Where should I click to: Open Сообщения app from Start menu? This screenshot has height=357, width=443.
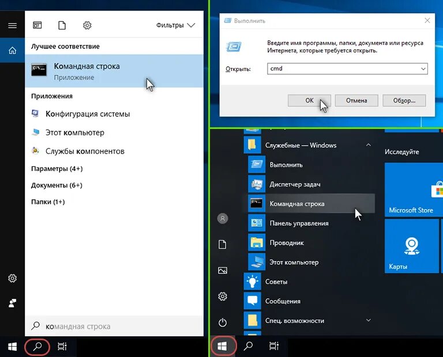309,301
